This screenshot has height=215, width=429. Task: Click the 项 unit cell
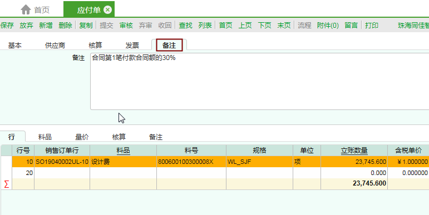pos(307,162)
